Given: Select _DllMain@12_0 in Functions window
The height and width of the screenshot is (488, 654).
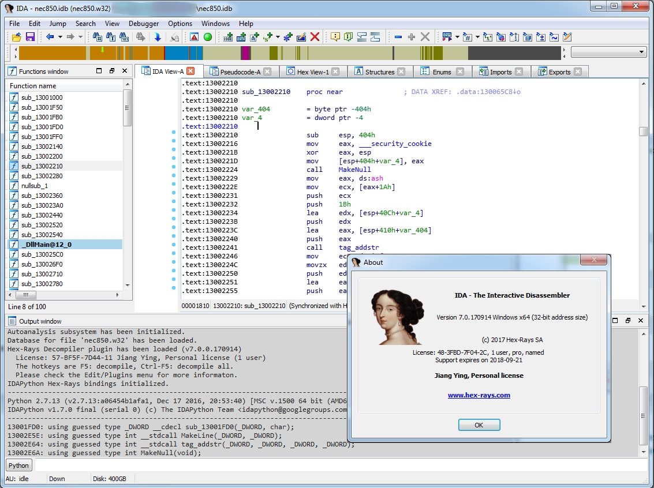Looking at the screenshot, I should (x=65, y=245).
